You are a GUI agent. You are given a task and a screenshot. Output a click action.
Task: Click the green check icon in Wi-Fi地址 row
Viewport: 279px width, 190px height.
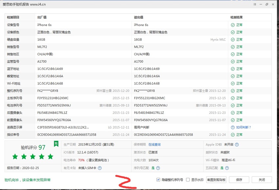(x=233, y=83)
